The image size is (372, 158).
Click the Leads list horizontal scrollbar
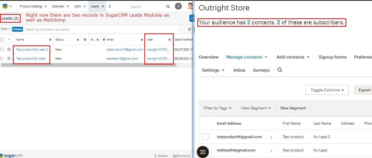(89, 65)
